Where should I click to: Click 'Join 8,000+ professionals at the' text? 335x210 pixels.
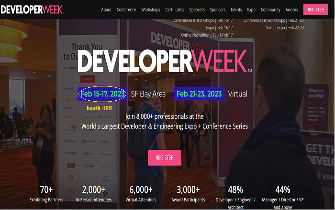pyautogui.click(x=164, y=116)
